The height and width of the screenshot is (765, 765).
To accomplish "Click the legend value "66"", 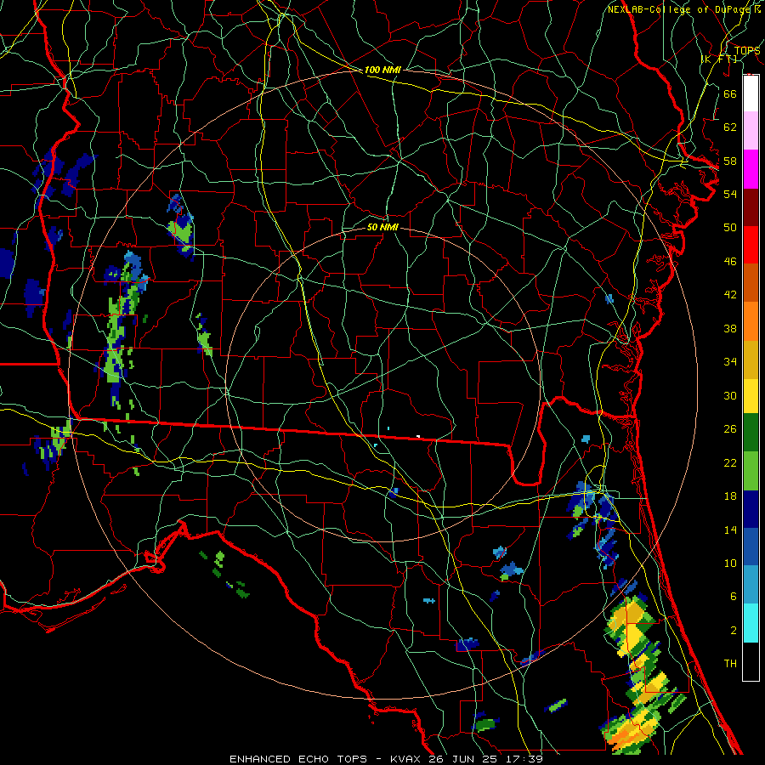I will pos(730,93).
